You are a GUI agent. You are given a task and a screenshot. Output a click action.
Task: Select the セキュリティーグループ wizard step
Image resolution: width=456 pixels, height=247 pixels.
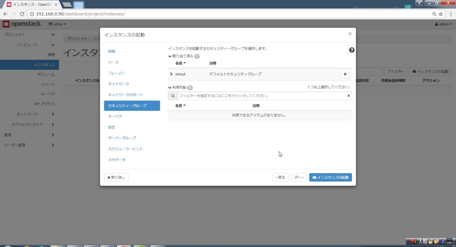[132, 106]
